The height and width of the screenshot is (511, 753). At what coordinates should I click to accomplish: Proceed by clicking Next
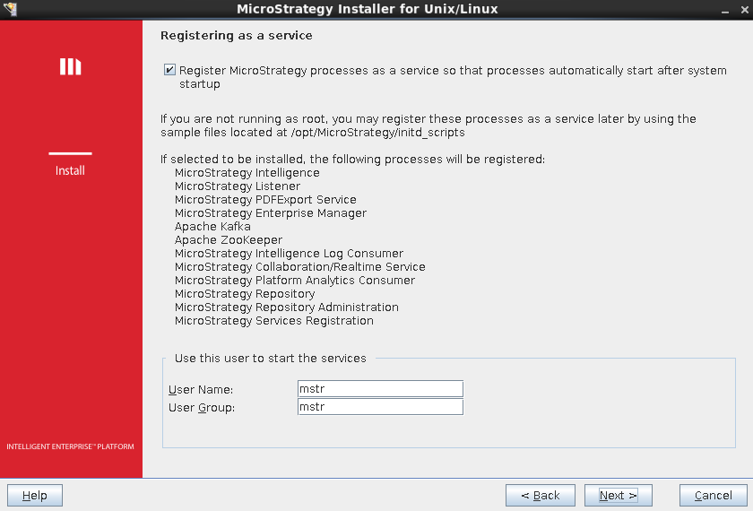pyautogui.click(x=618, y=496)
